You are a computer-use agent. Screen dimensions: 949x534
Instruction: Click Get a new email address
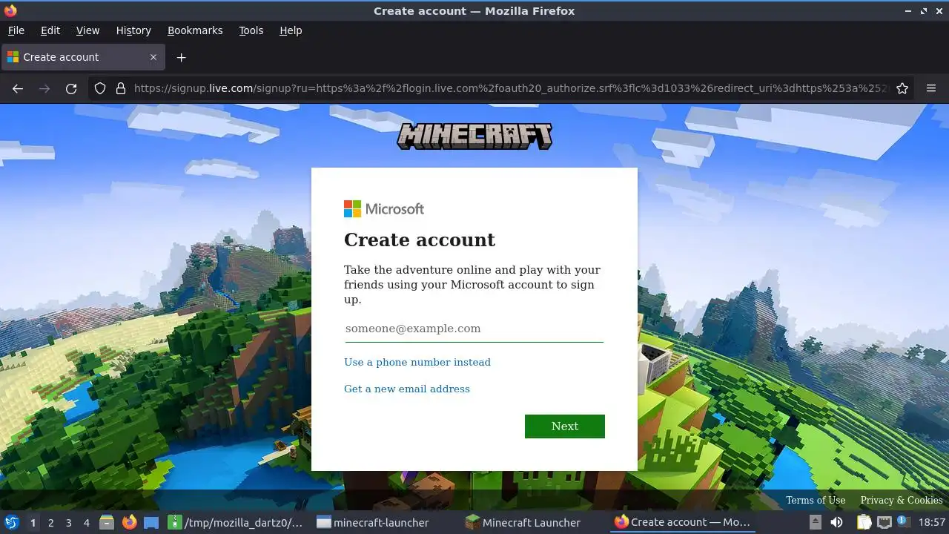(407, 389)
